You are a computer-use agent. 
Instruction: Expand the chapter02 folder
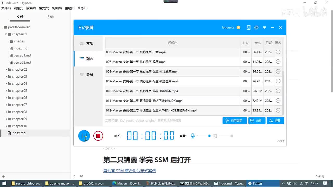6,70
